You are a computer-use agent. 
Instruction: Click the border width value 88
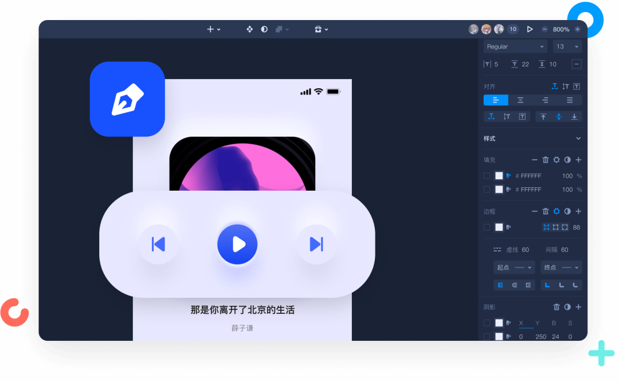577,227
